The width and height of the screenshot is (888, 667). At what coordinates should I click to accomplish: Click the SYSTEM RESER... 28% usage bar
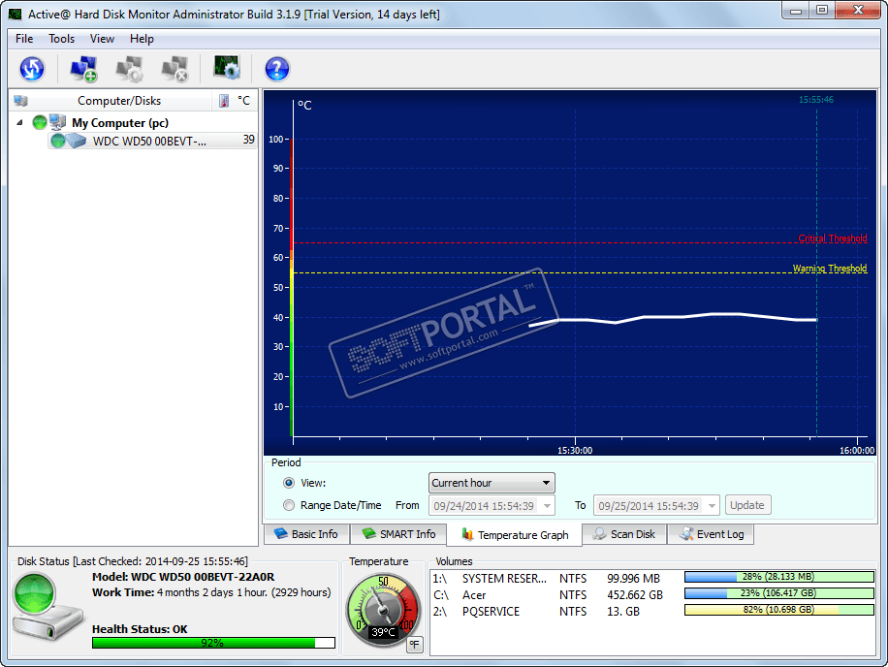(x=779, y=577)
